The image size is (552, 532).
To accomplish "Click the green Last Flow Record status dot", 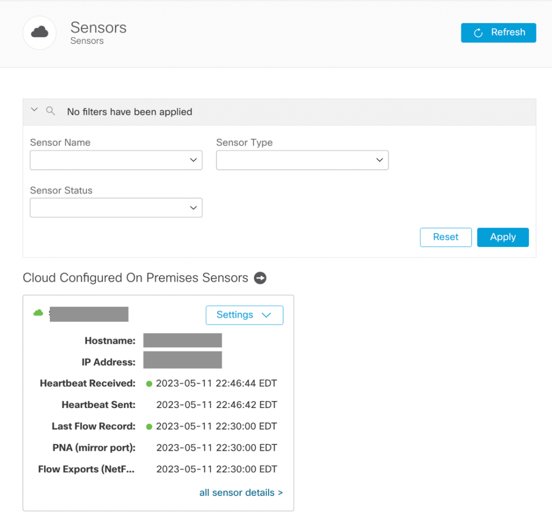I will (x=149, y=426).
